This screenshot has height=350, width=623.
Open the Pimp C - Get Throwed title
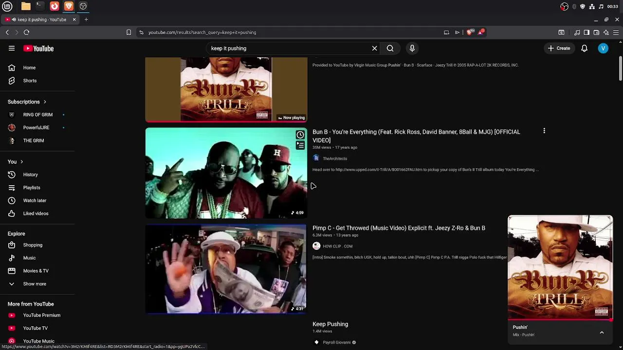click(399, 228)
